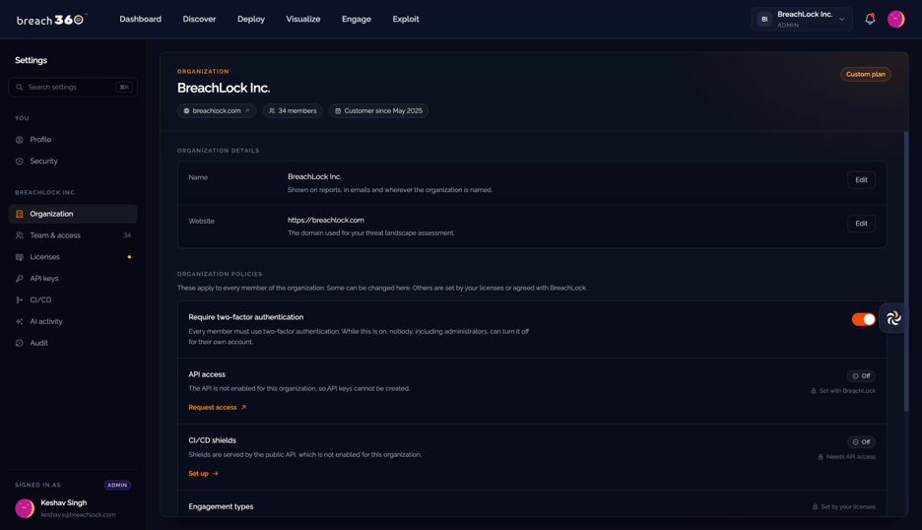Open the Visualize menu
The height and width of the screenshot is (530, 922).
303,19
